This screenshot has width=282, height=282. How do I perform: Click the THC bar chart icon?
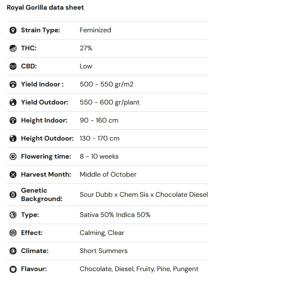click(x=13, y=48)
